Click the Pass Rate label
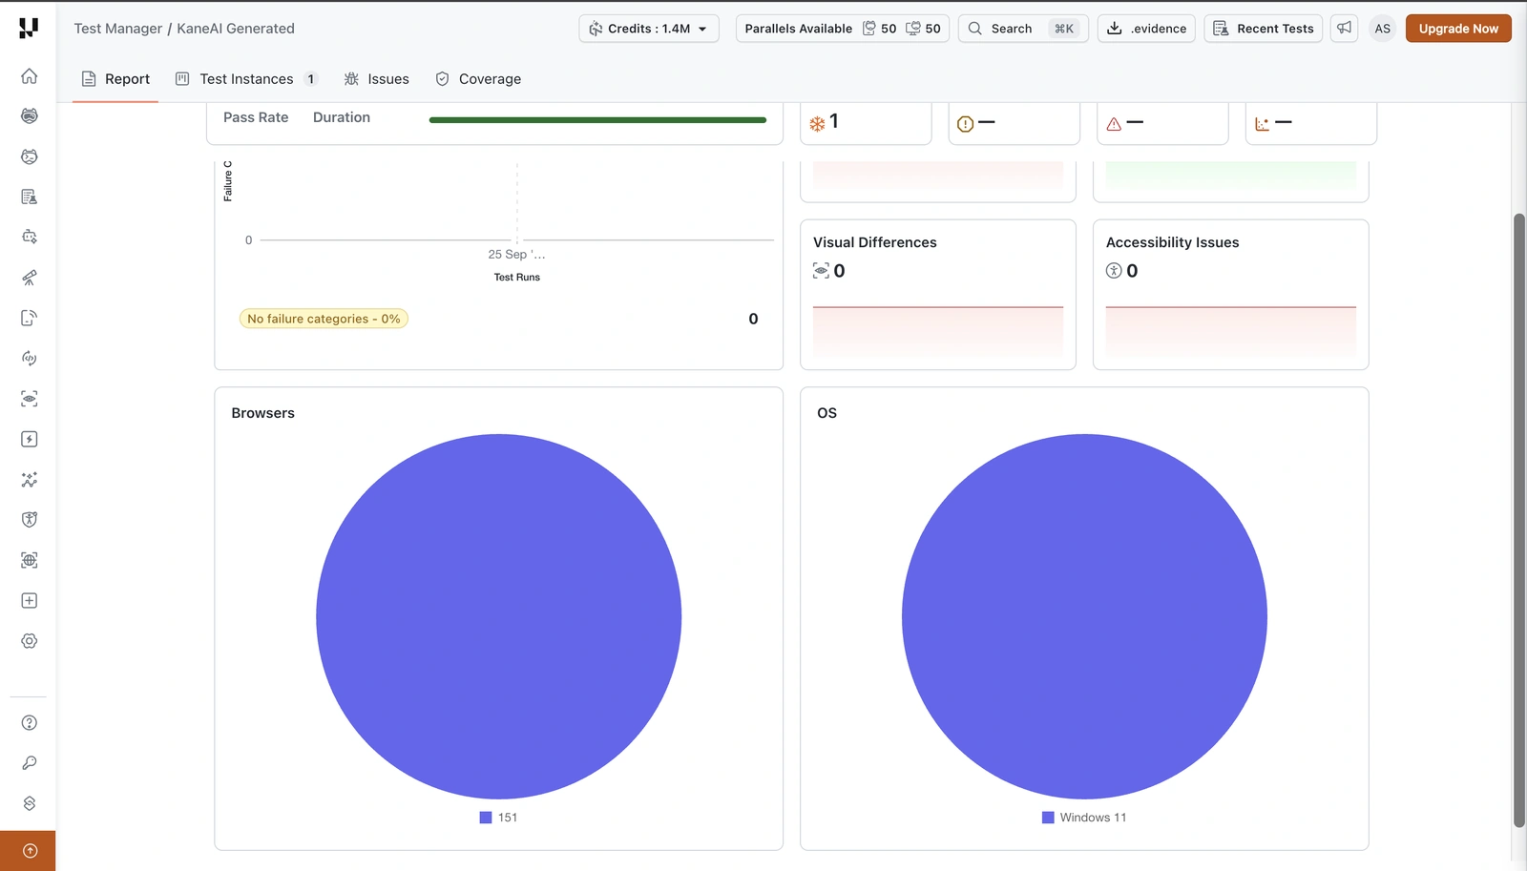The height and width of the screenshot is (871, 1527). (x=256, y=117)
